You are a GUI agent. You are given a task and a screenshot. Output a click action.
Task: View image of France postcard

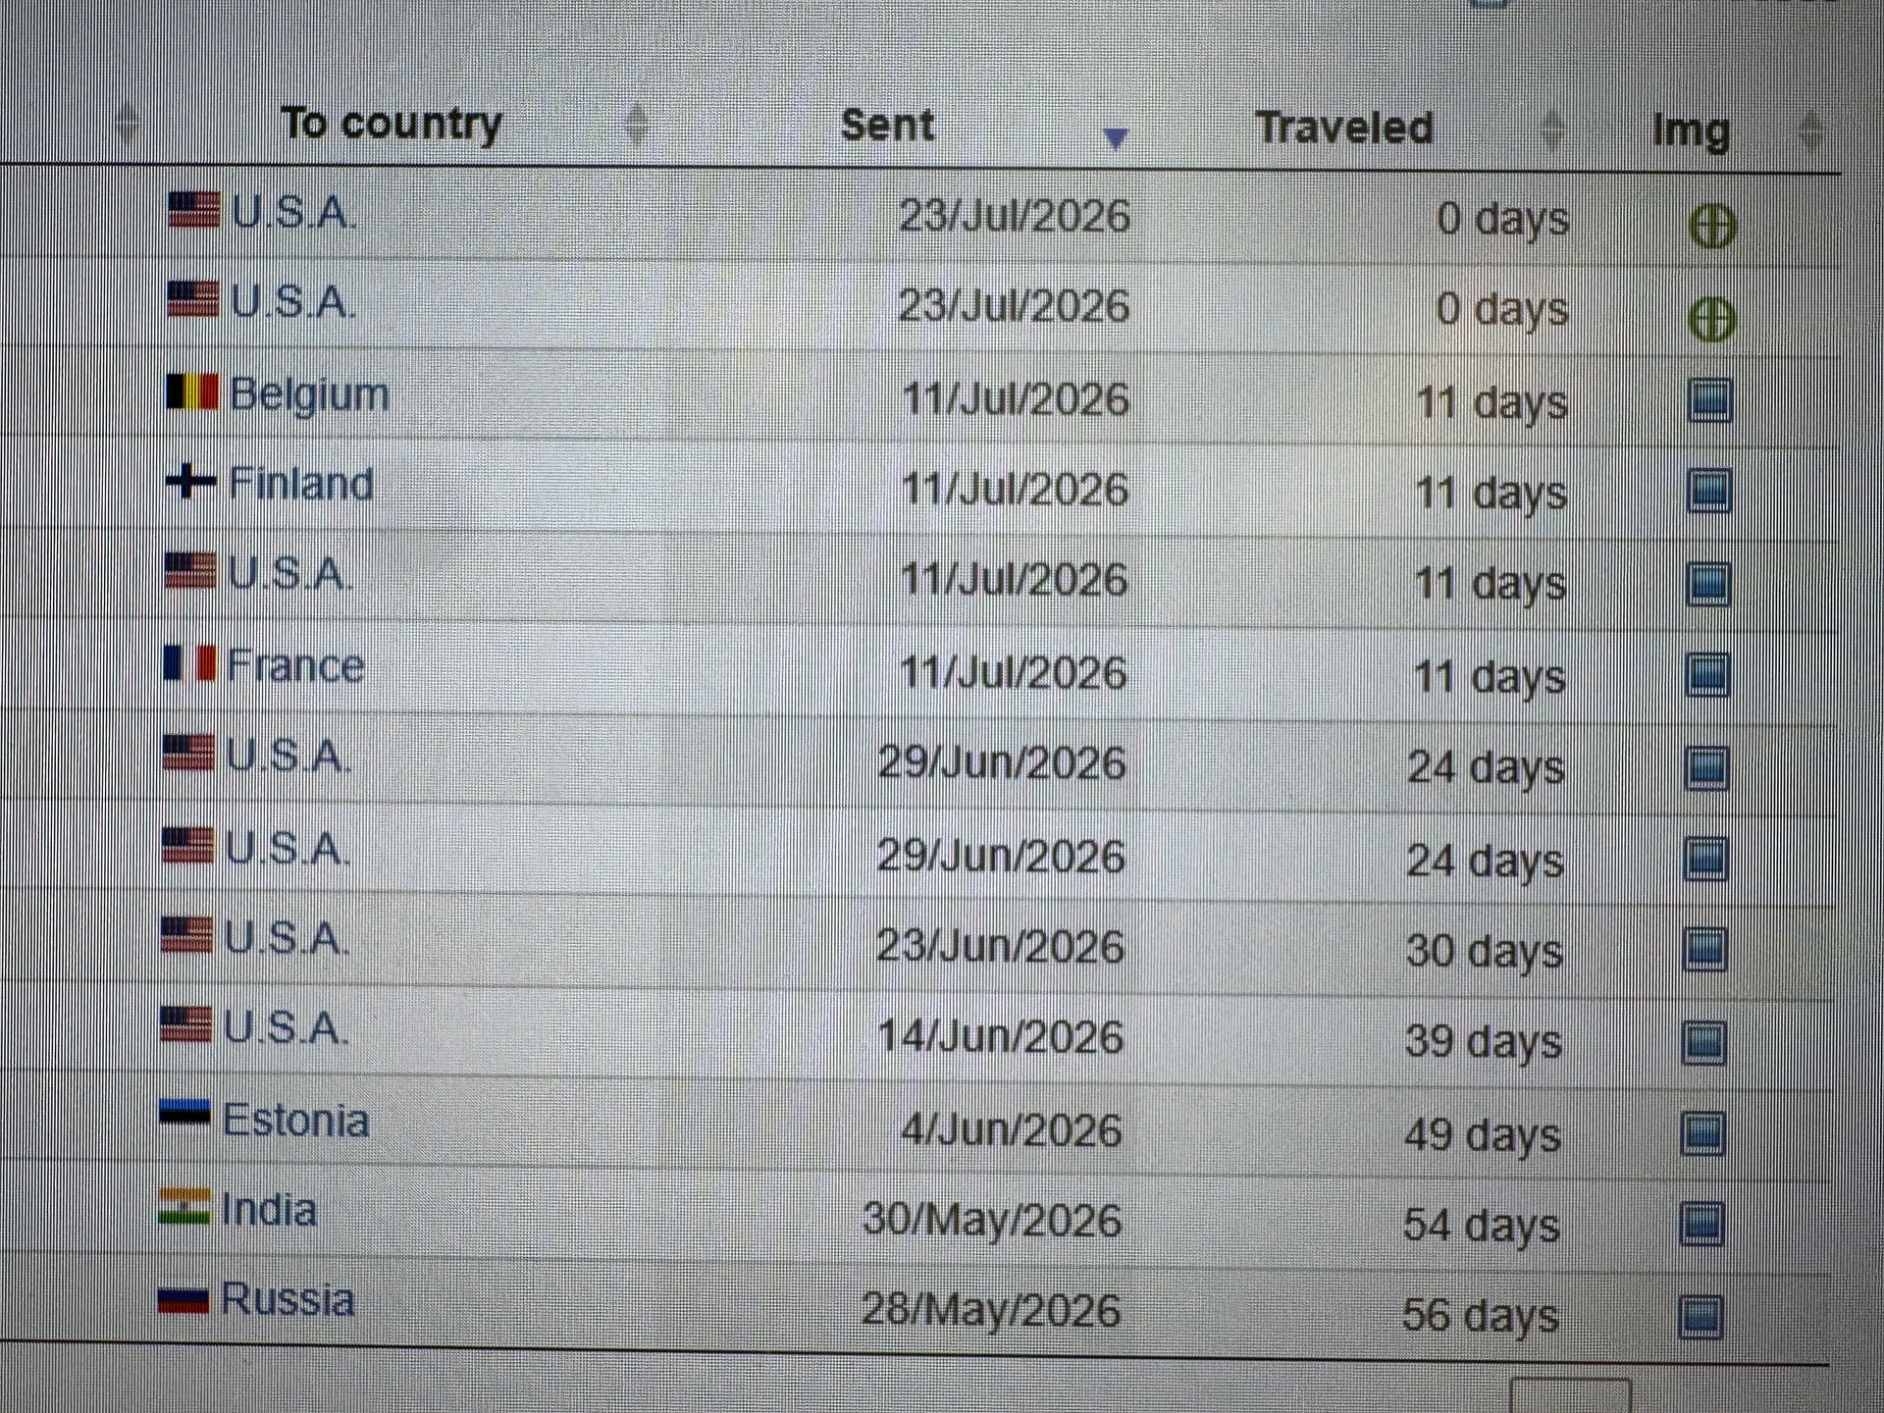1706,675
